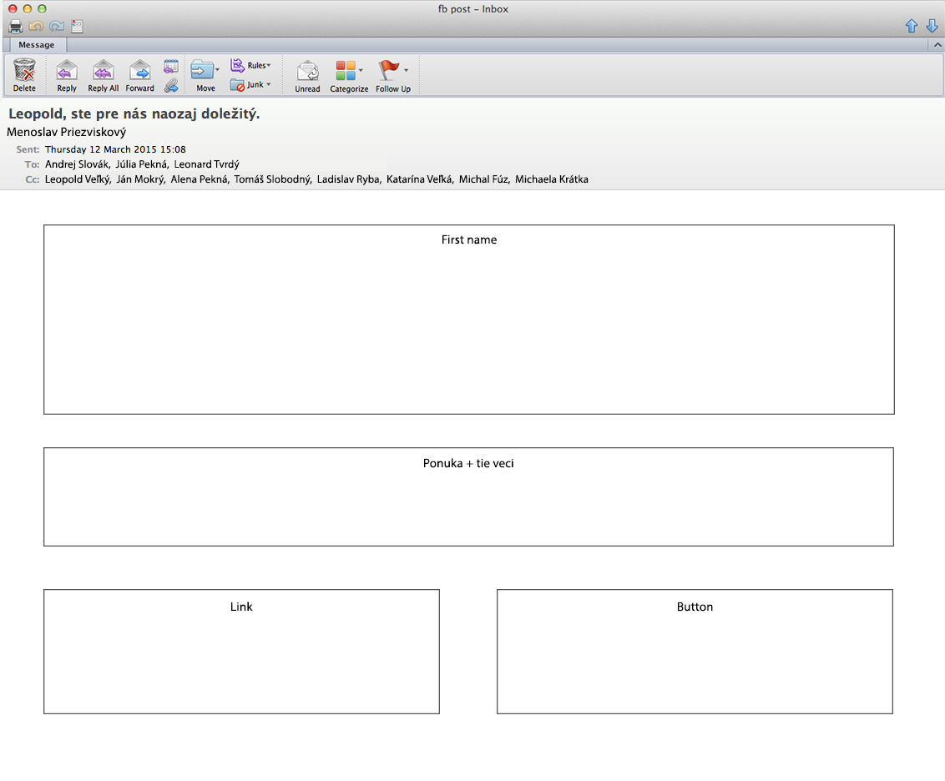This screenshot has width=945, height=781.
Task: Expand the Categorize dropdown arrow
Action: click(x=361, y=70)
